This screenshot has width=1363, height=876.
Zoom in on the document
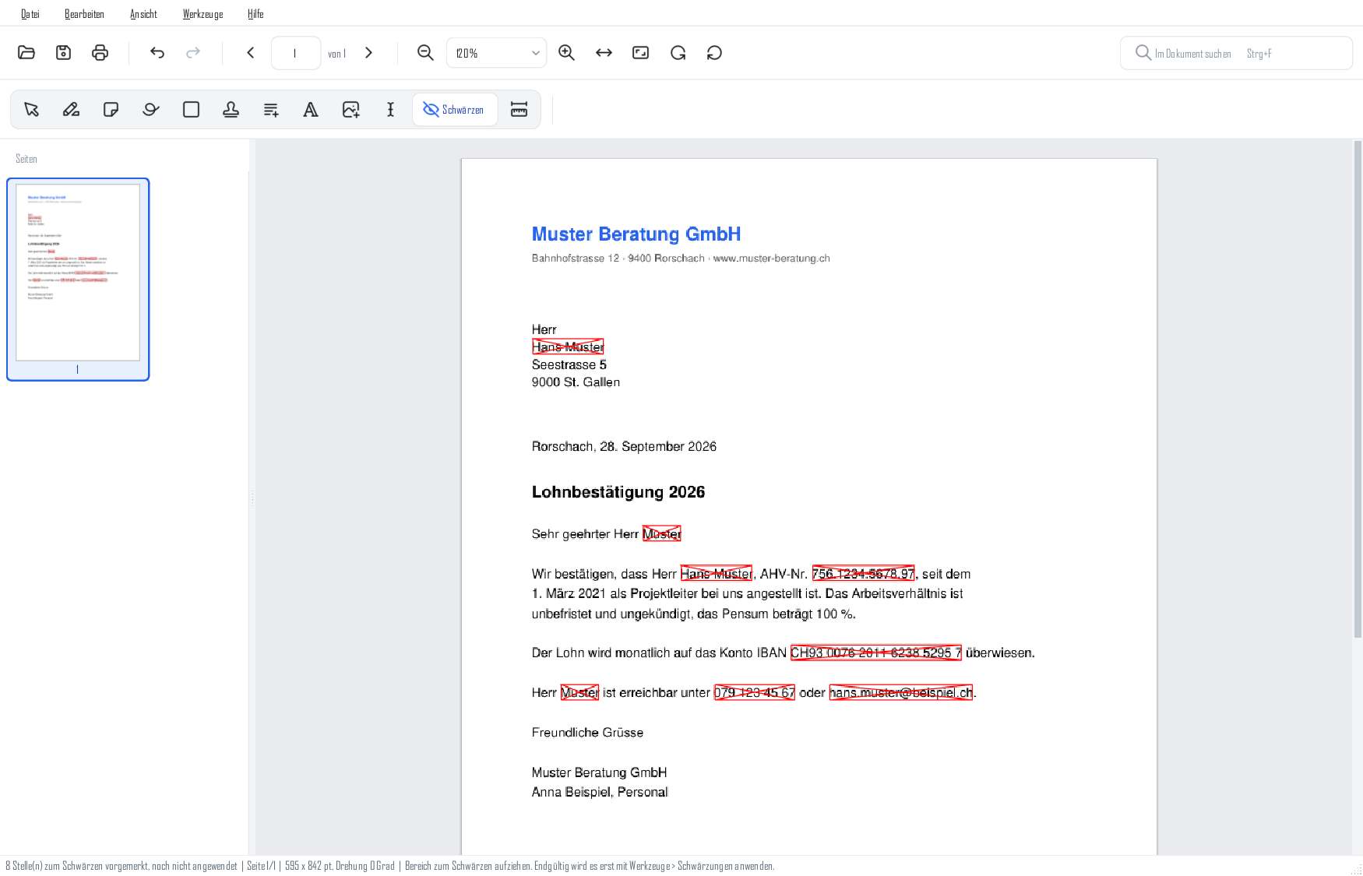567,53
